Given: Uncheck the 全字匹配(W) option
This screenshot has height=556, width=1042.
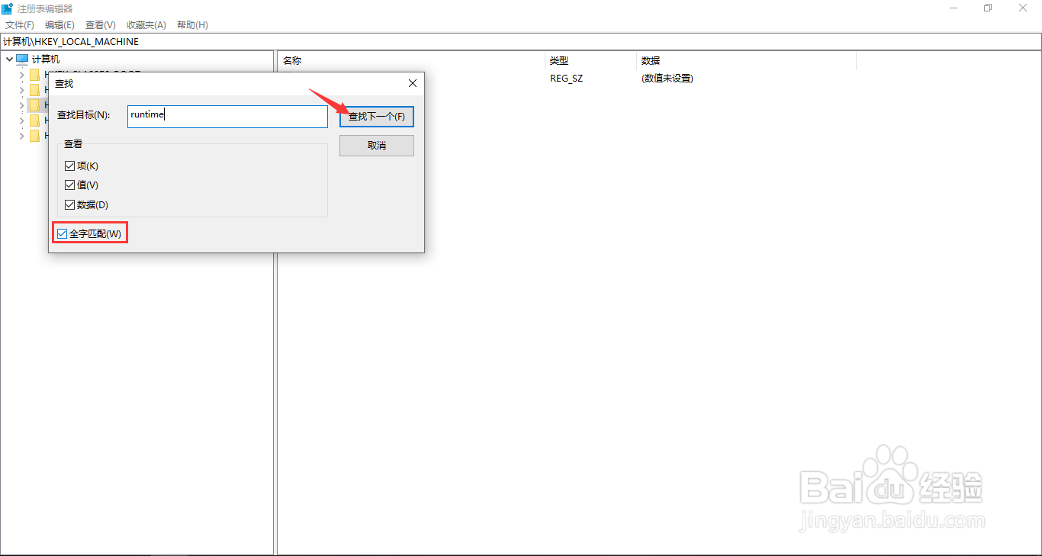Looking at the screenshot, I should [63, 233].
